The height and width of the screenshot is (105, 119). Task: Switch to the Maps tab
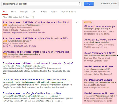pyautogui.click(x=13, y=12)
